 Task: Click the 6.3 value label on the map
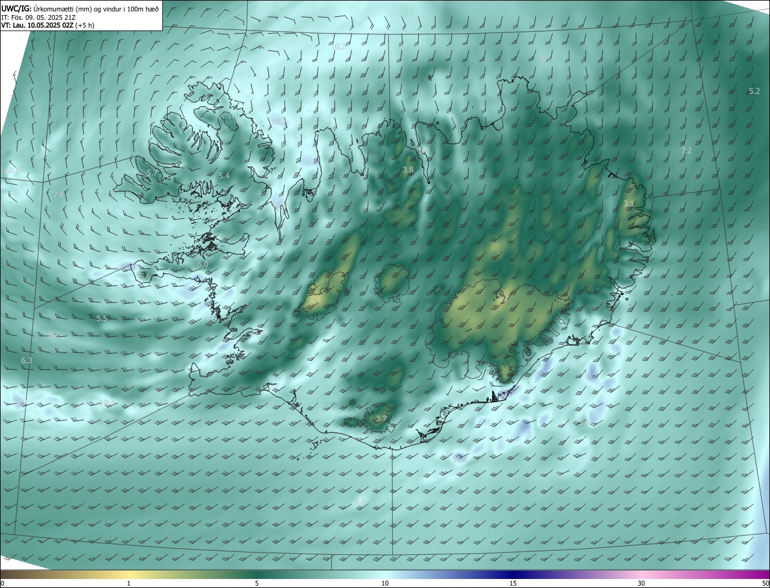26,360
